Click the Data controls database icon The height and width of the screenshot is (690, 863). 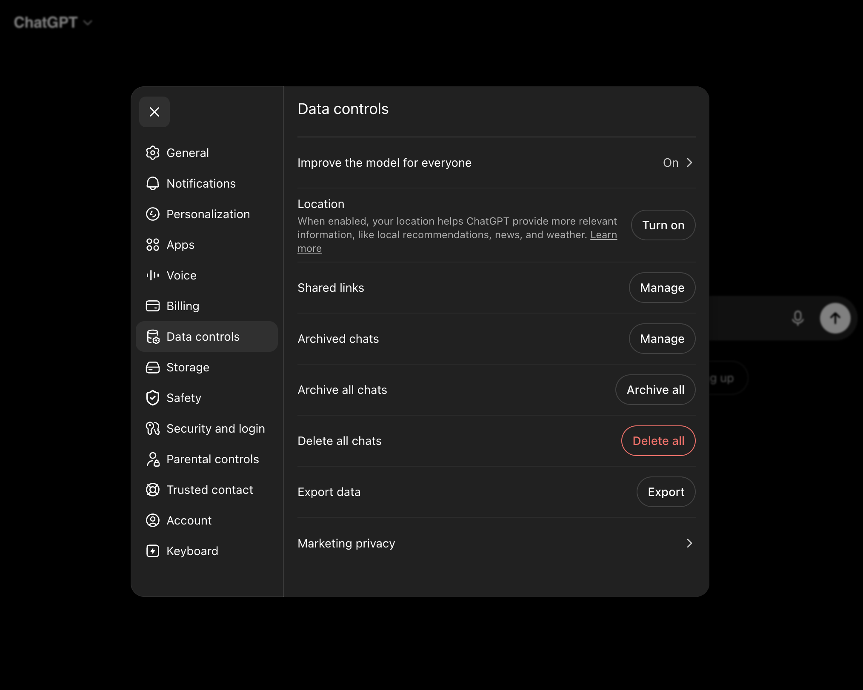153,336
